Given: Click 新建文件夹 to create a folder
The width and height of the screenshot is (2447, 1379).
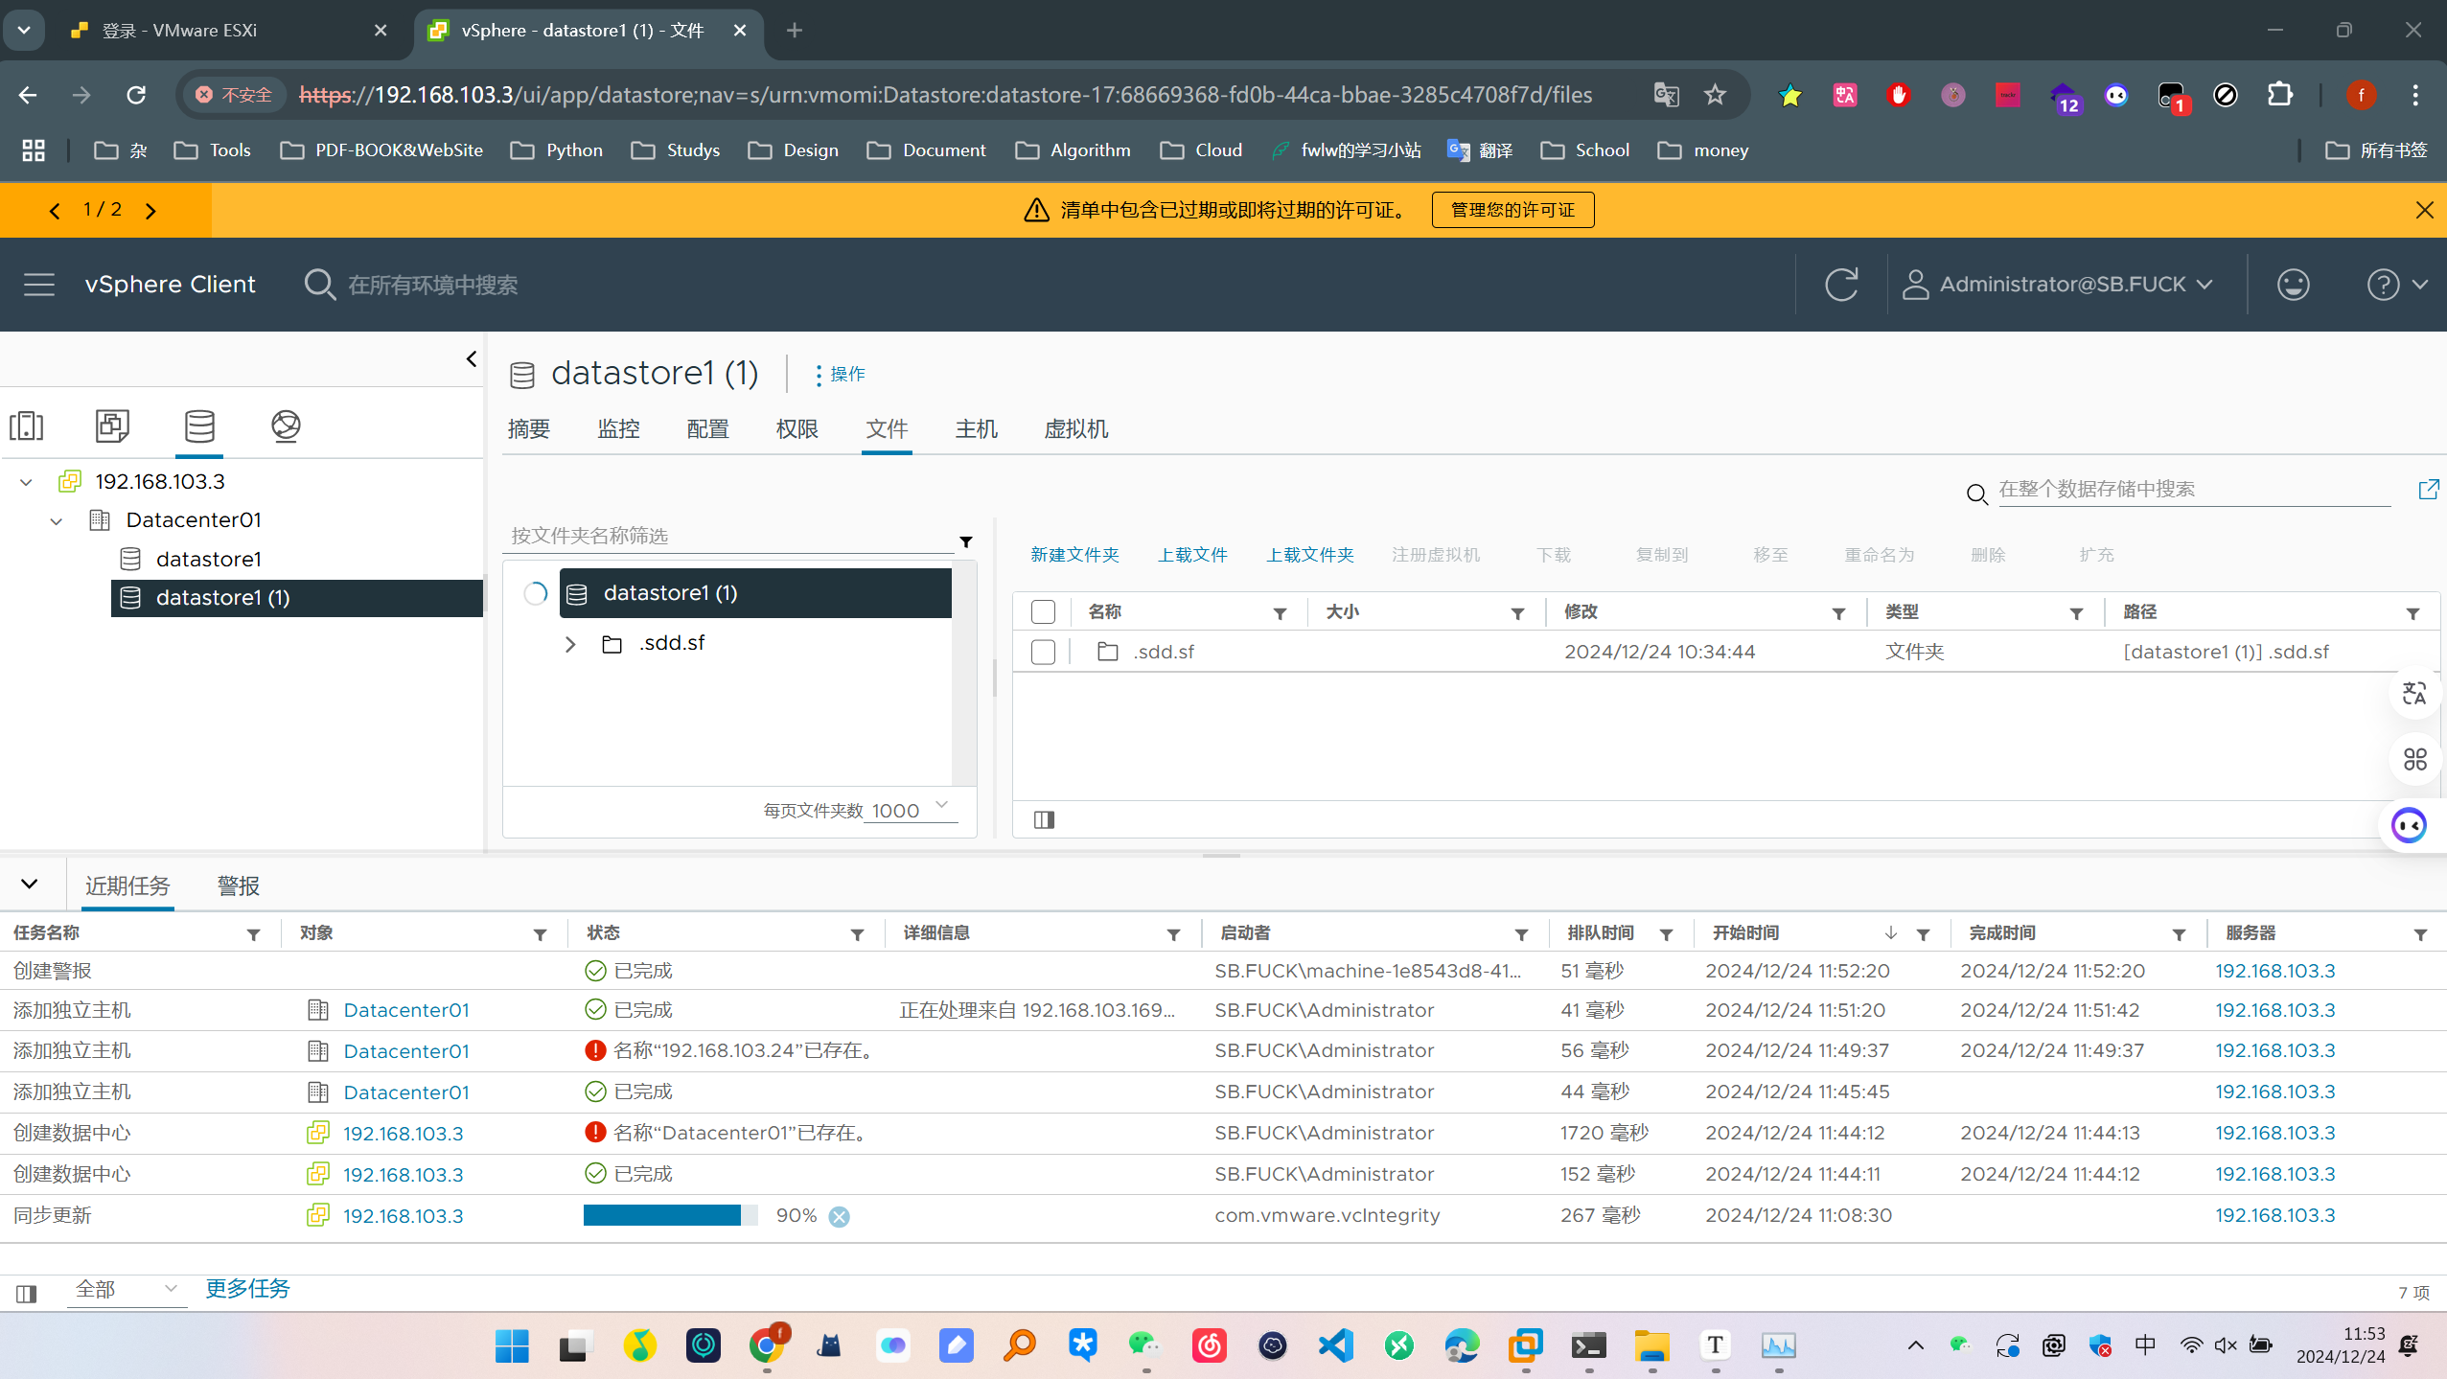Looking at the screenshot, I should pos(1074,555).
